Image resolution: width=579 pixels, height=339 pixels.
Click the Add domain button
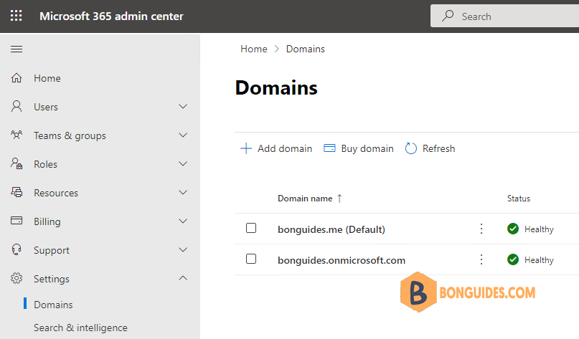276,148
